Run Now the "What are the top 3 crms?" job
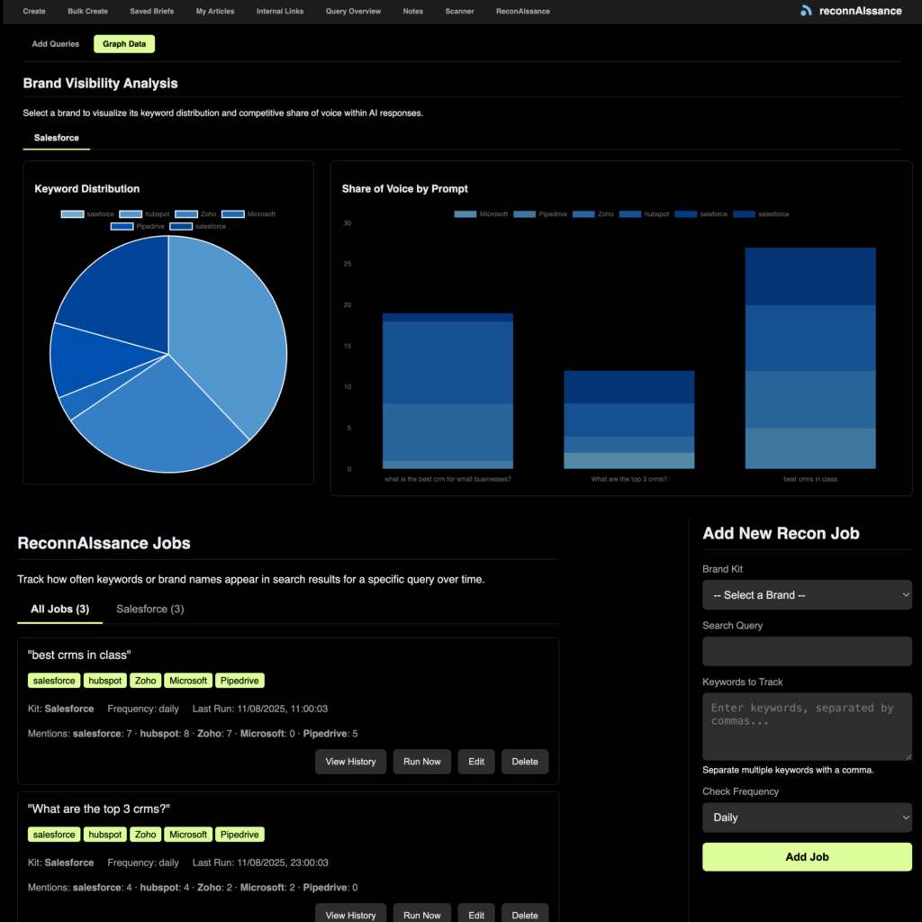922x922 pixels. tap(421, 915)
